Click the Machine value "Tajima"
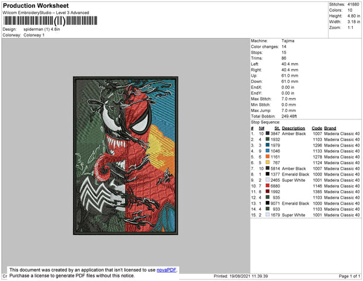This screenshot has height=281, width=363. click(288, 41)
